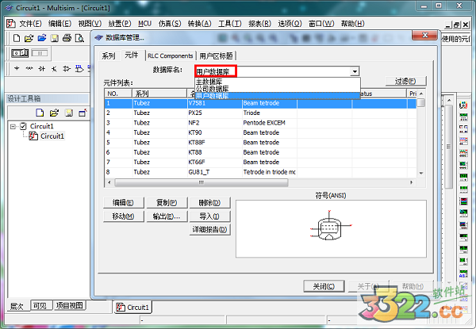Click the Print icon in main toolbar
Screen dimensions: 476x329
coord(67,38)
